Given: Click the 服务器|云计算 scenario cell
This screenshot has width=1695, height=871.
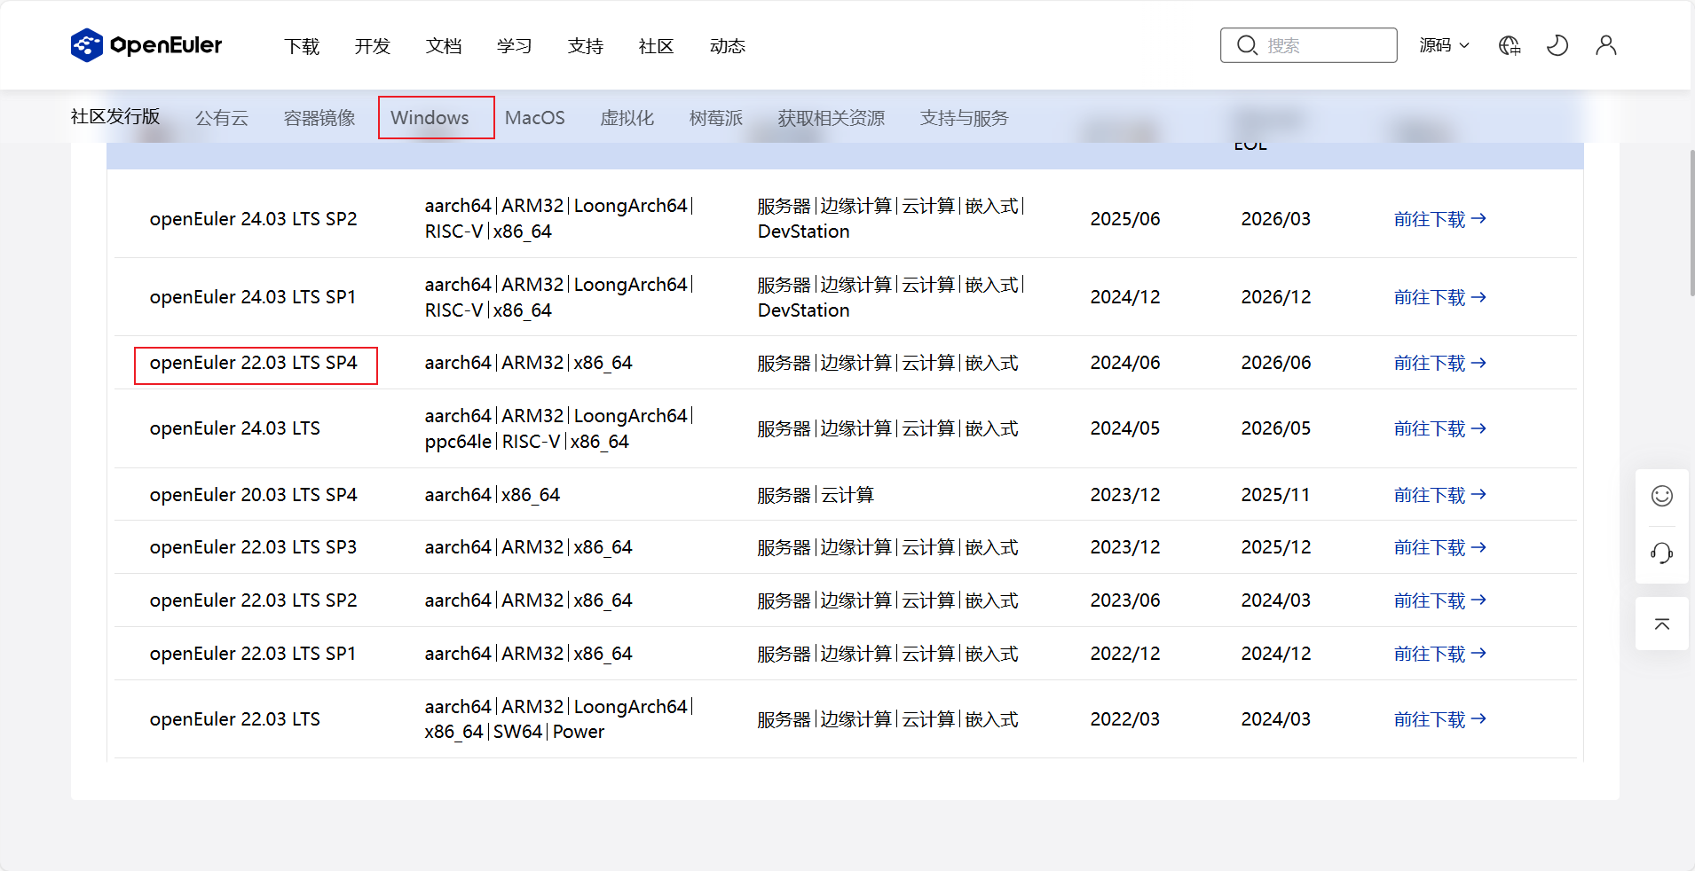Looking at the screenshot, I should point(816,495).
